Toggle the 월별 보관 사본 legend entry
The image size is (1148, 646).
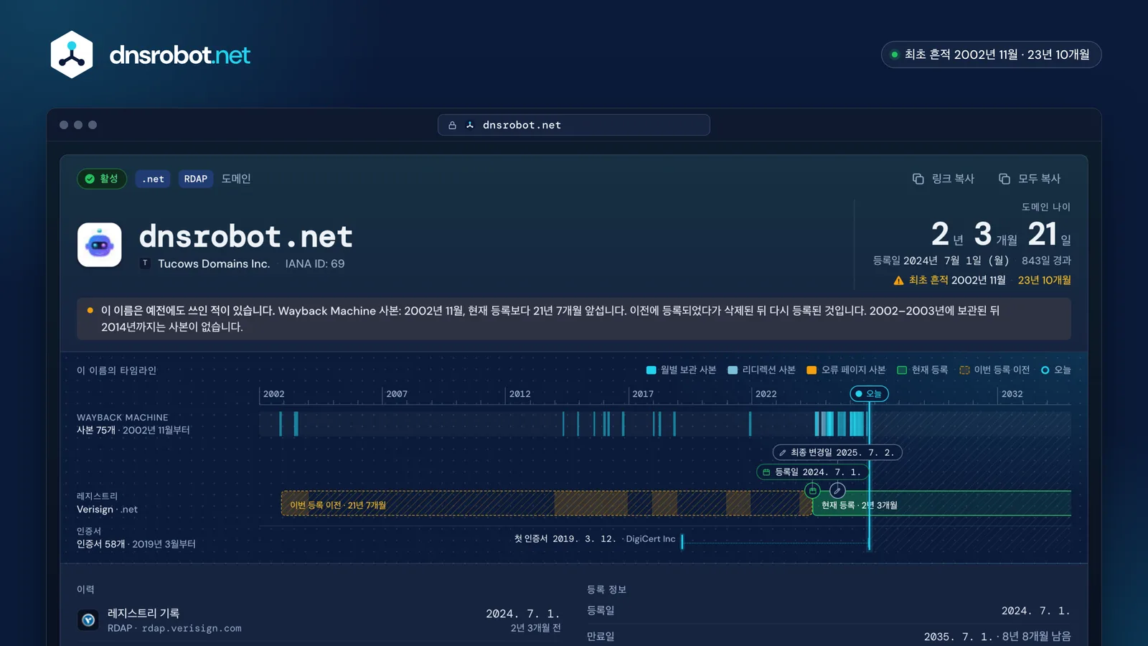coord(681,370)
